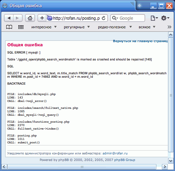The width and height of the screenshot is (175, 171).
Task: Click the vertical scrollbar down arrow
Action: click(171, 161)
